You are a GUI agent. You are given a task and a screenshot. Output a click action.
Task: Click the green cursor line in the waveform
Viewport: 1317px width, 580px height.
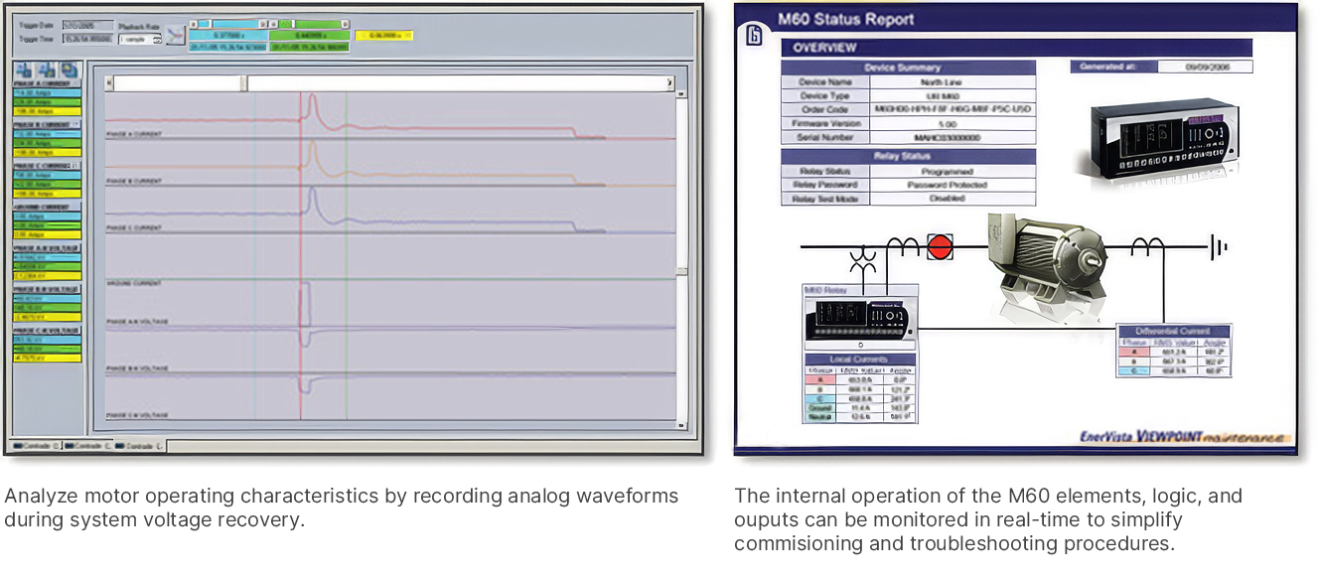347,258
